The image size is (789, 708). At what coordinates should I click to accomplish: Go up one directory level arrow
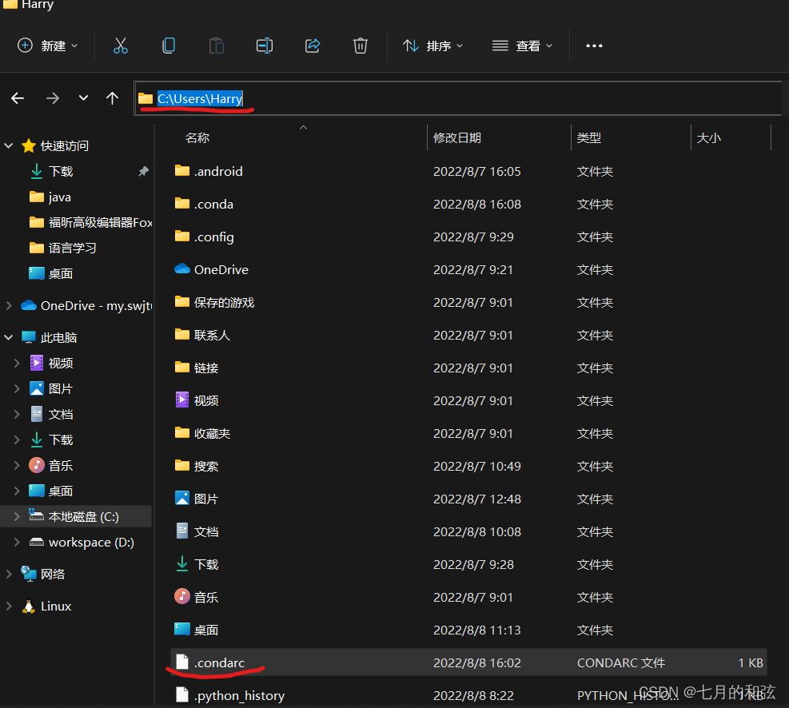(112, 98)
